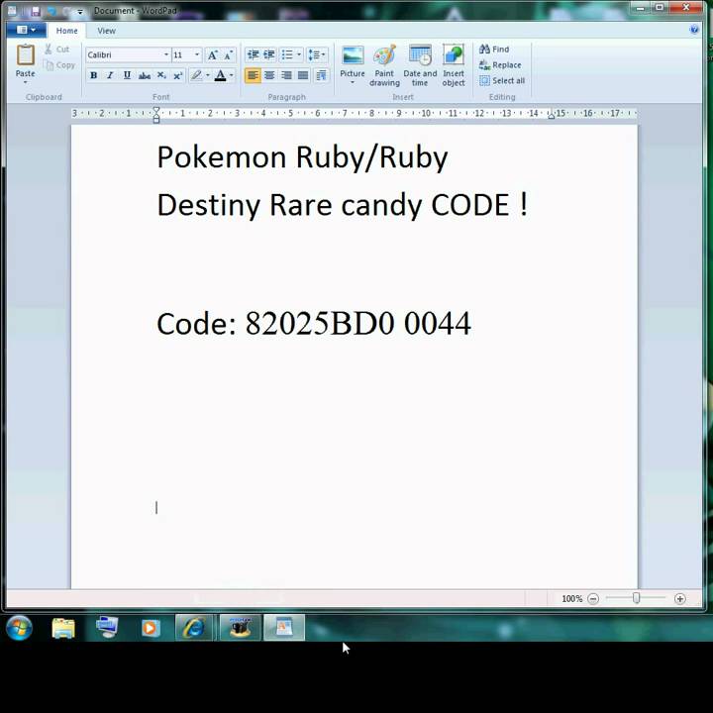The height and width of the screenshot is (713, 713).
Task: Apply the font color A swatch
Action: click(221, 75)
